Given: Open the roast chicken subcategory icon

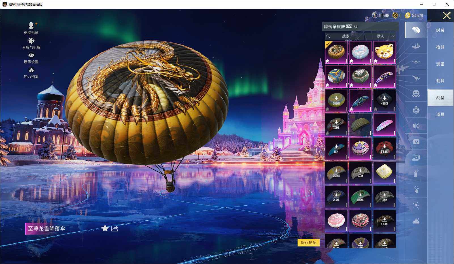Looking at the screenshot, I should [x=416, y=221].
